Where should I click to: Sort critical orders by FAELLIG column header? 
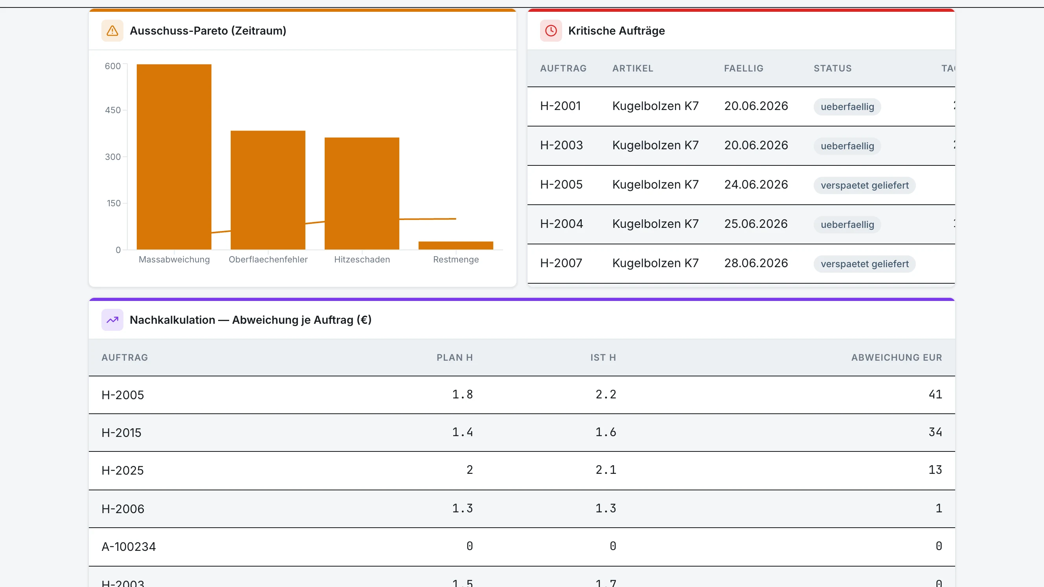[x=744, y=68]
